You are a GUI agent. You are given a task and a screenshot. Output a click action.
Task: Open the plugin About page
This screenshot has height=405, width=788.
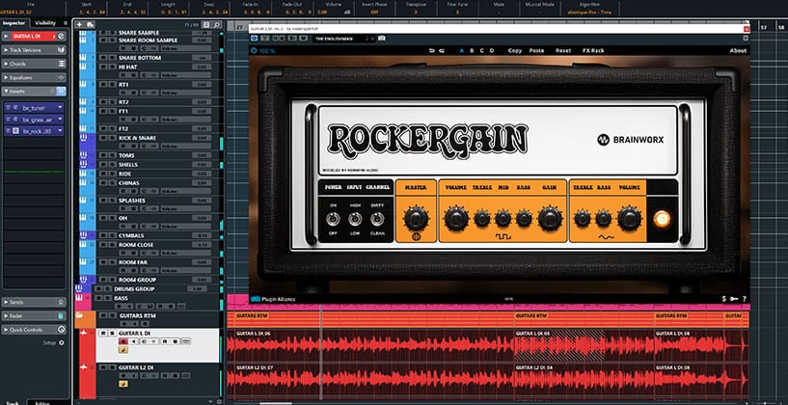[x=738, y=50]
